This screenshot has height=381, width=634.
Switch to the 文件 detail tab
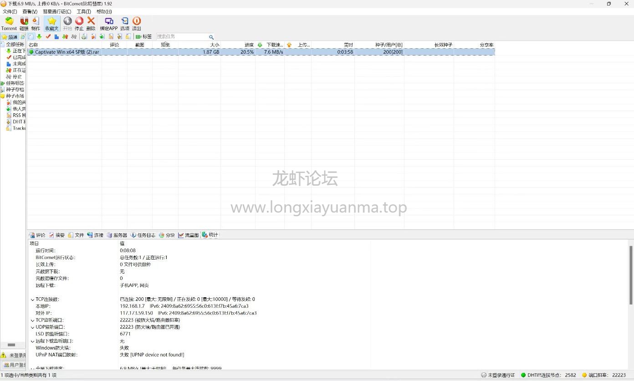click(76, 235)
